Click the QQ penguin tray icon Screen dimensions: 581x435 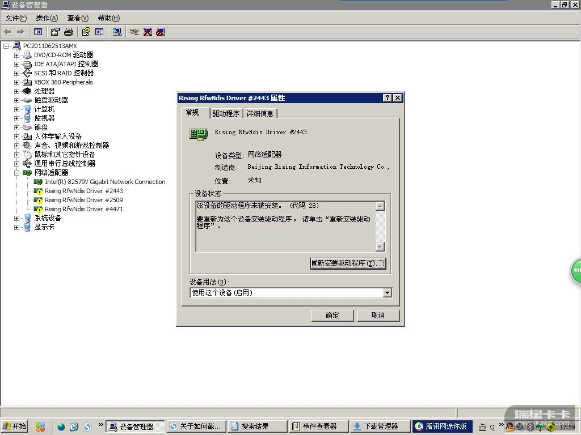pos(510,427)
